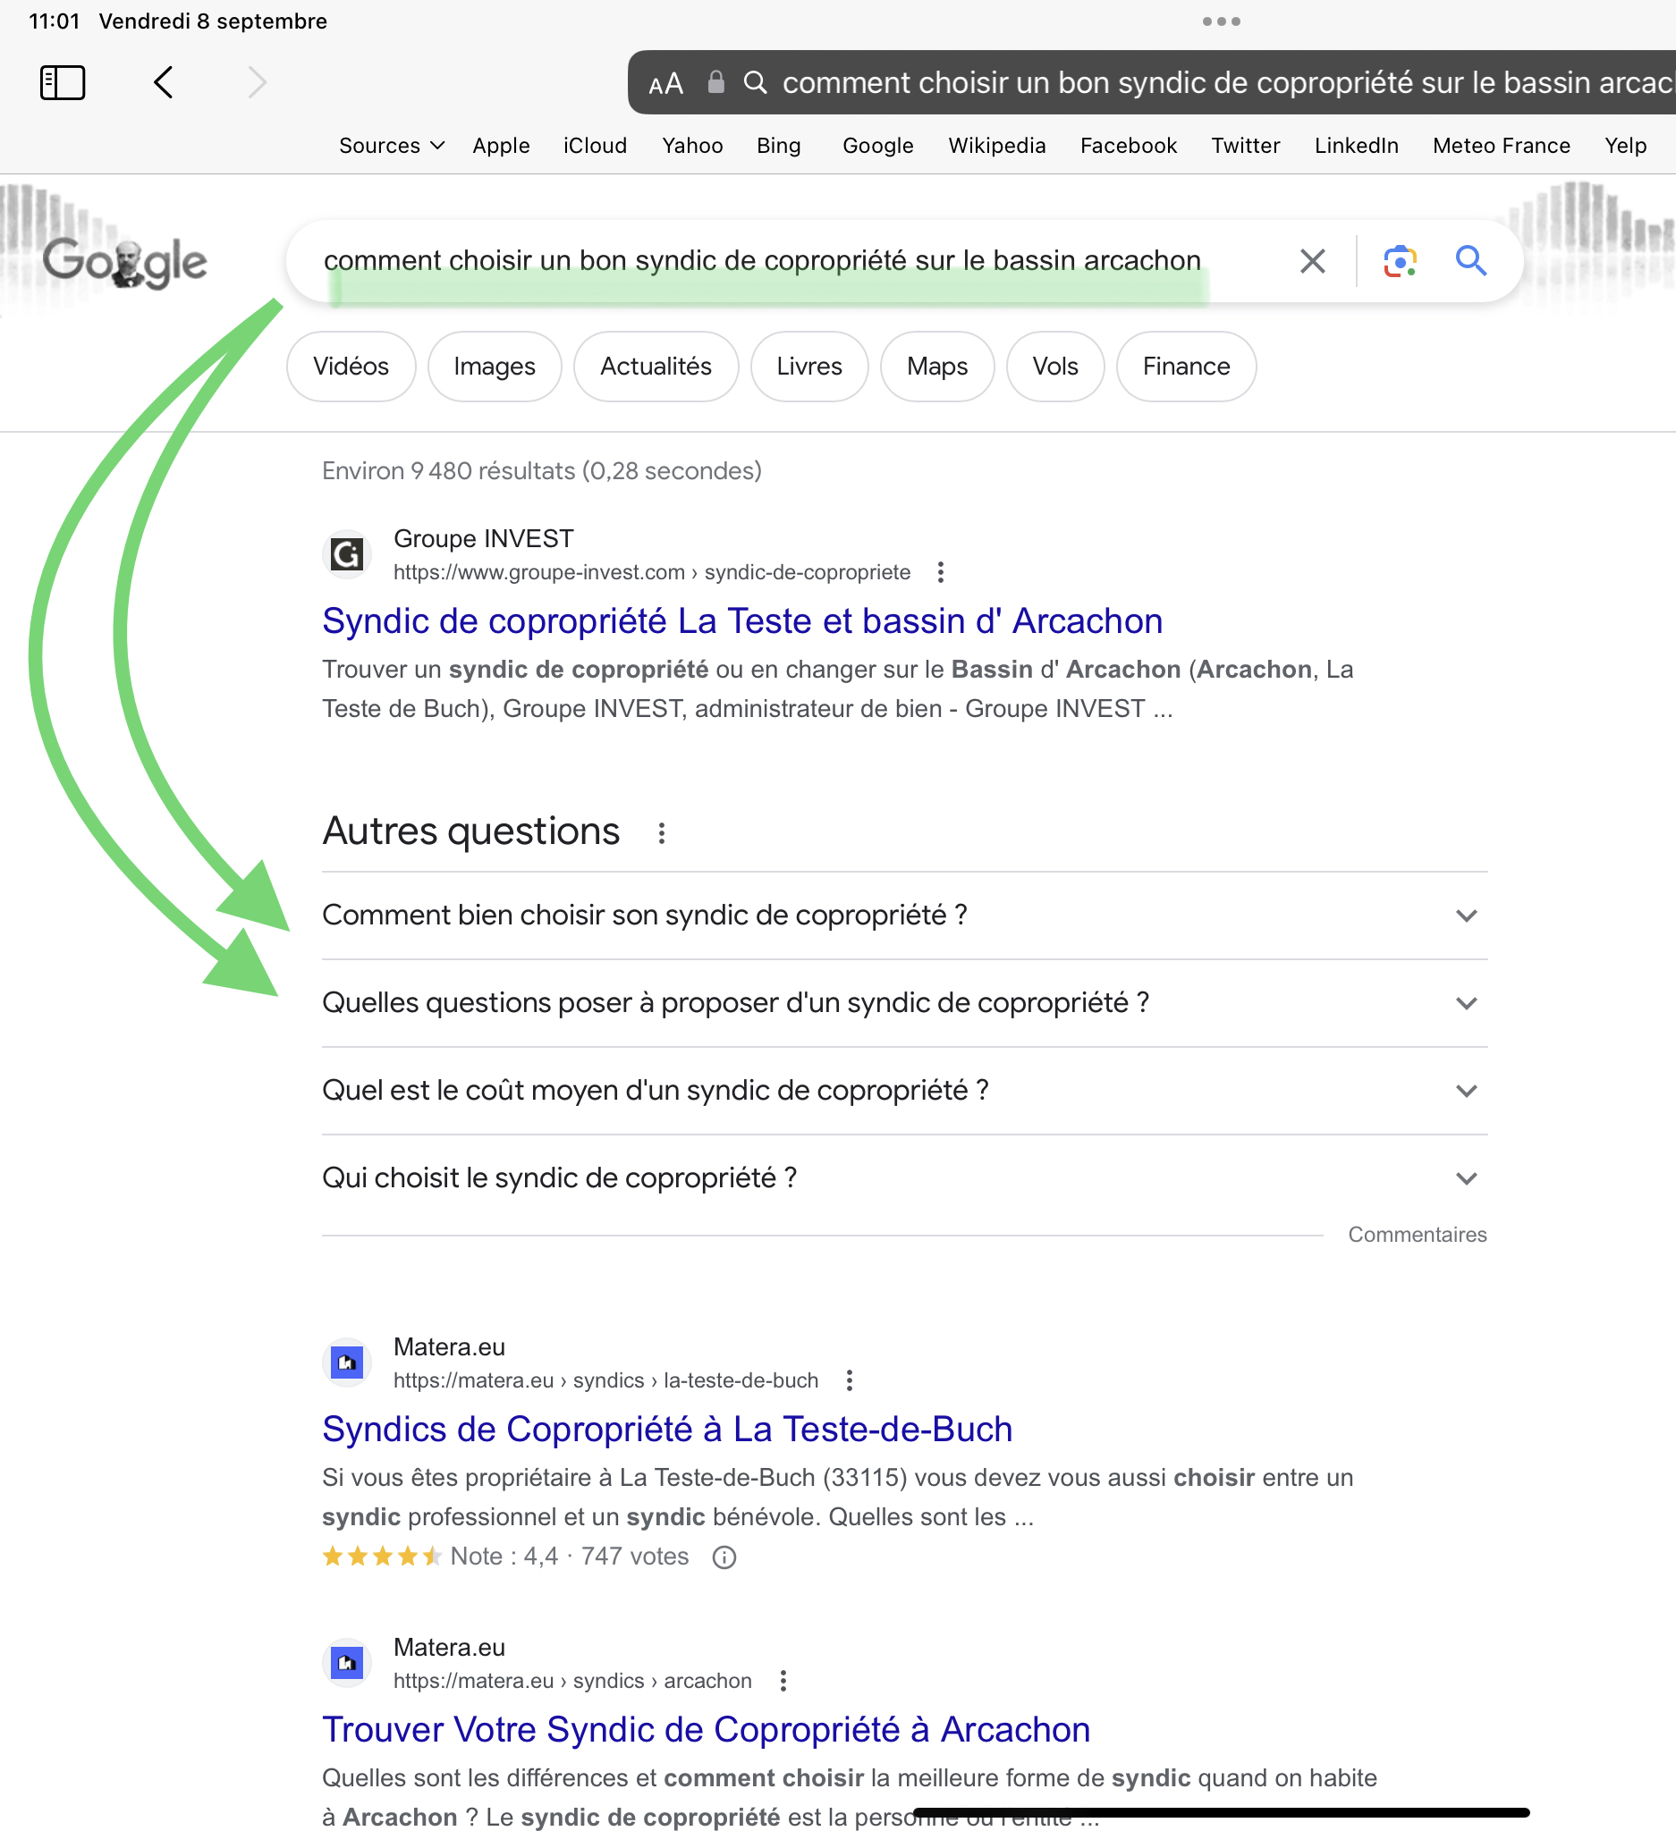Click the Google doodle logo
This screenshot has width=1676, height=1831.
coord(125,263)
